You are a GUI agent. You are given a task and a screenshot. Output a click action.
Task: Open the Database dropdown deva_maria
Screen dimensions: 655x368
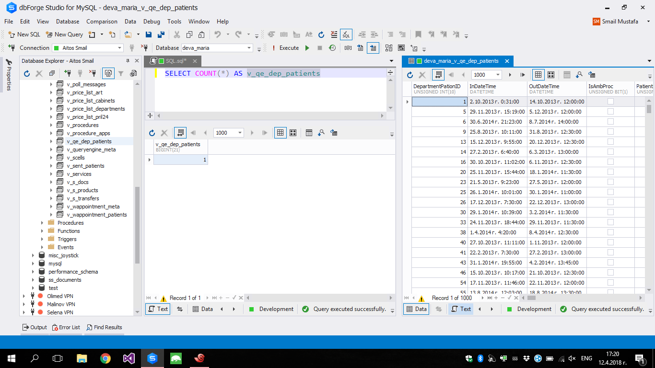249,48
